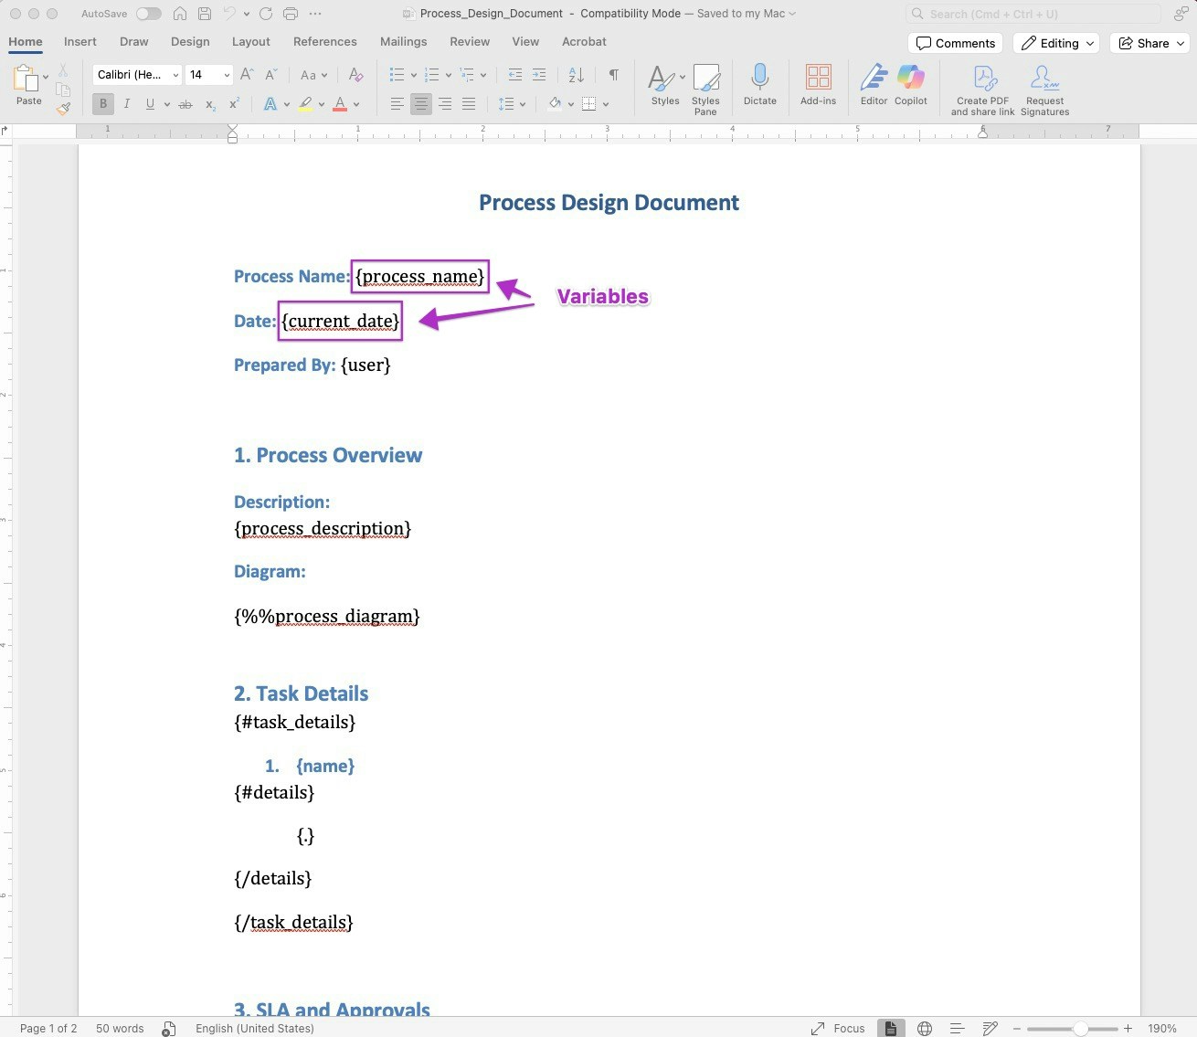Open the Add-ins panel
The image size is (1197, 1037).
(818, 87)
